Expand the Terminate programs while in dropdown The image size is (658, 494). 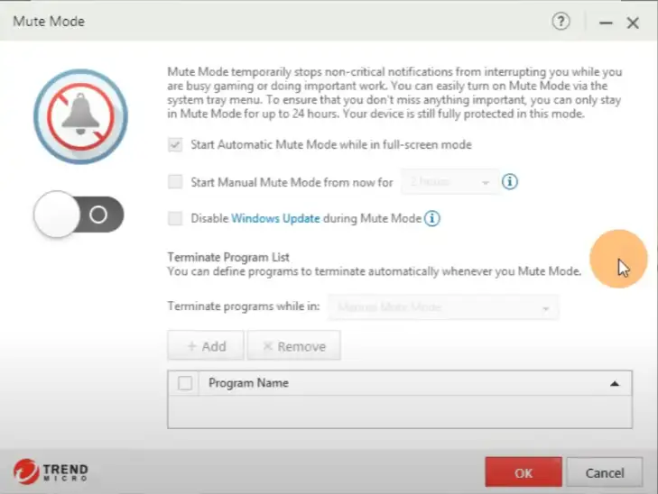point(443,307)
